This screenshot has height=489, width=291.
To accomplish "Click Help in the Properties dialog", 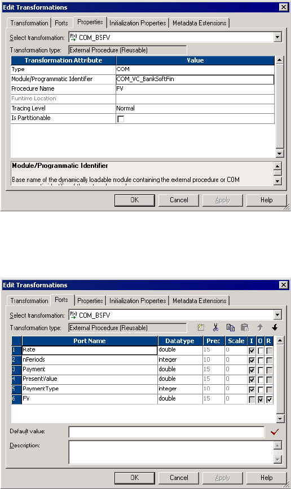I will 266,200.
